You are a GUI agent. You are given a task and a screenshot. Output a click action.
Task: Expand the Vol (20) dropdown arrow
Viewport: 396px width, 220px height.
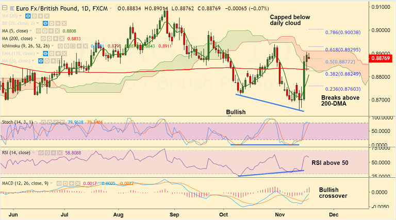tap(20, 15)
